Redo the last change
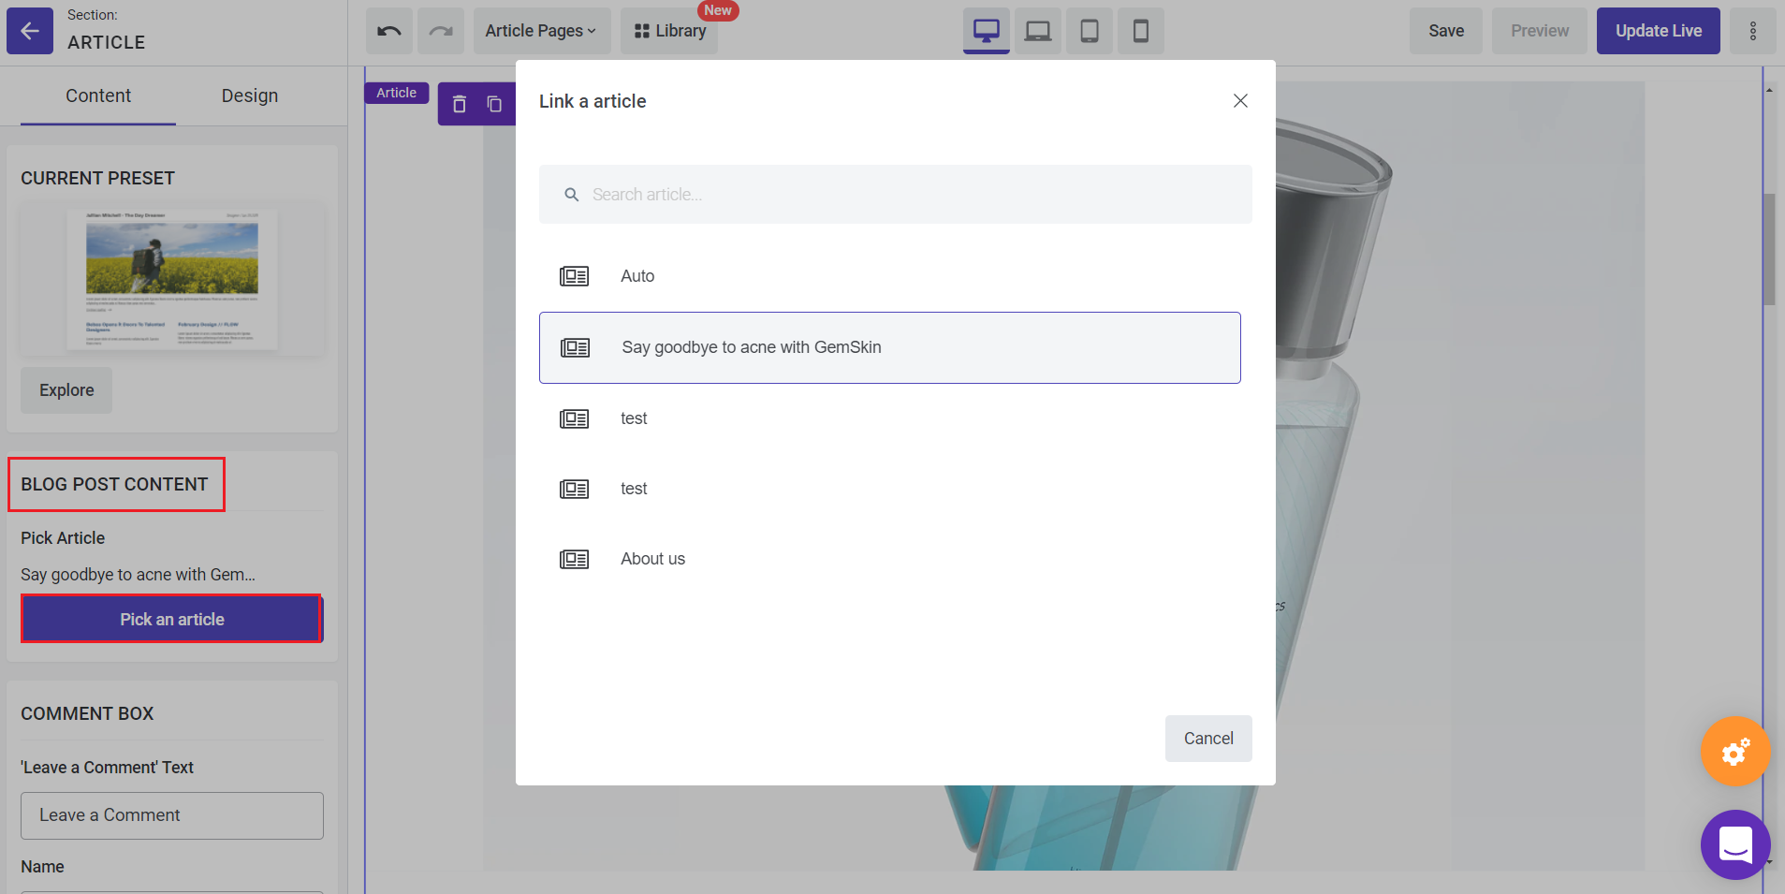 tap(441, 31)
